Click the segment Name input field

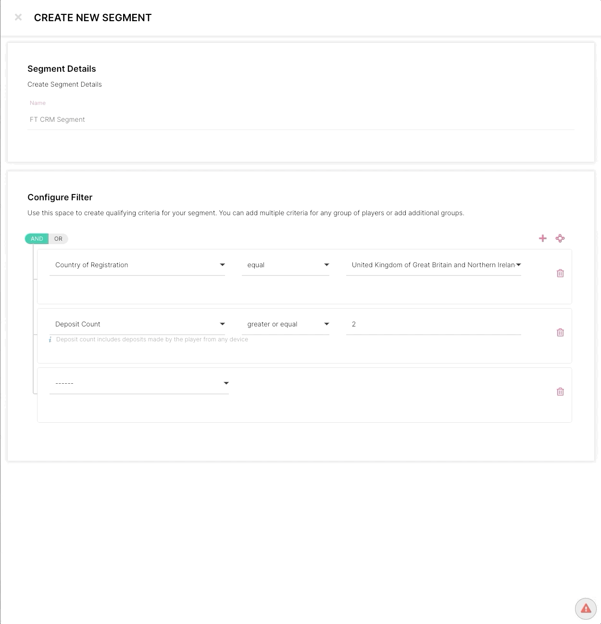coord(301,119)
